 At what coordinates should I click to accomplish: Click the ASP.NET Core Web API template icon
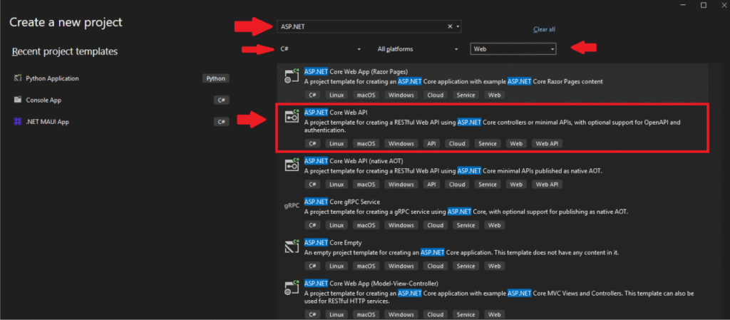click(291, 117)
